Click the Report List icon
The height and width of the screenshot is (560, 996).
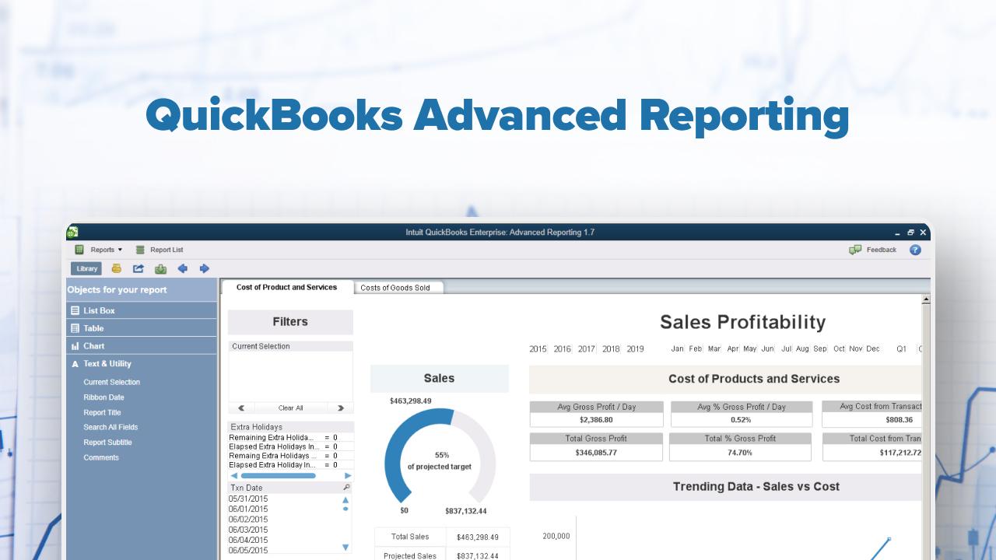[x=141, y=249]
